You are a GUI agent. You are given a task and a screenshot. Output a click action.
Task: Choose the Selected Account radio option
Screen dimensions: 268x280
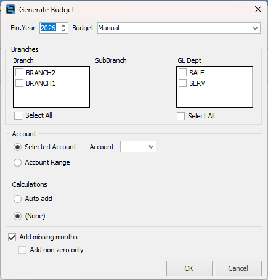point(17,147)
